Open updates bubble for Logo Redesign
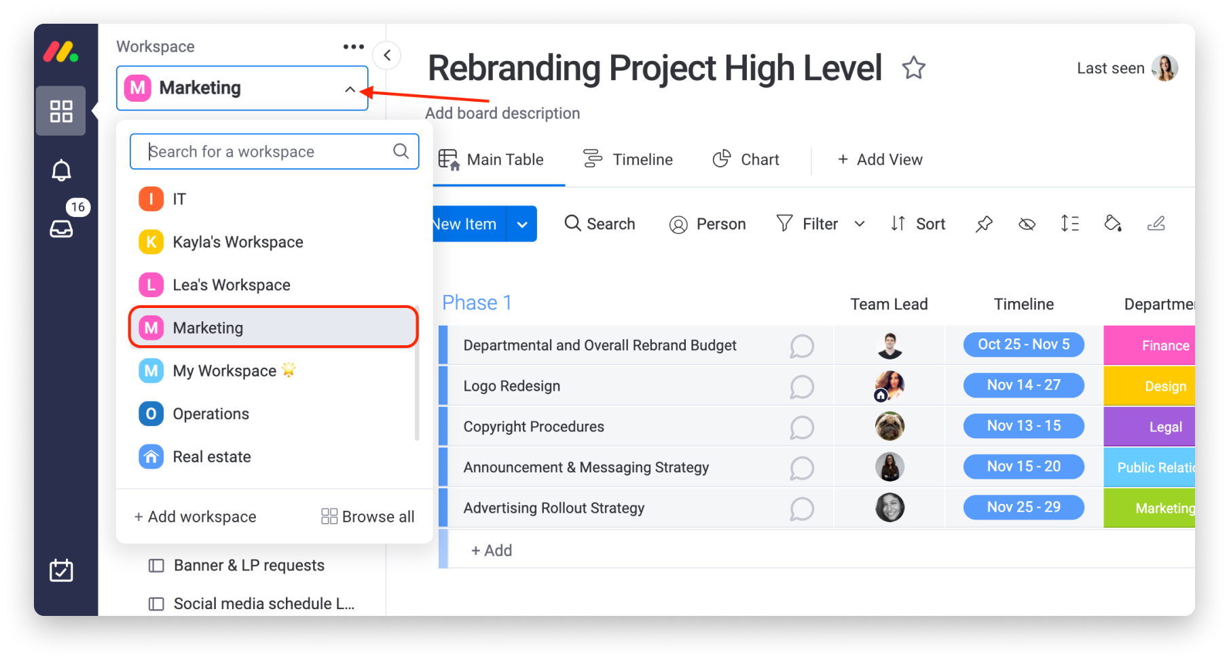 (802, 387)
